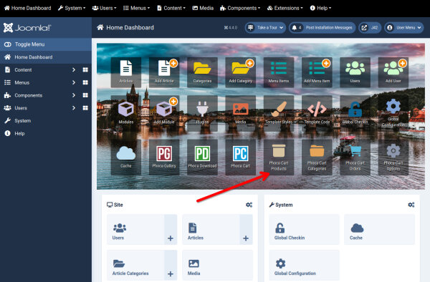
Task: Open Global Checkin card in System panel
Action: coord(304,230)
